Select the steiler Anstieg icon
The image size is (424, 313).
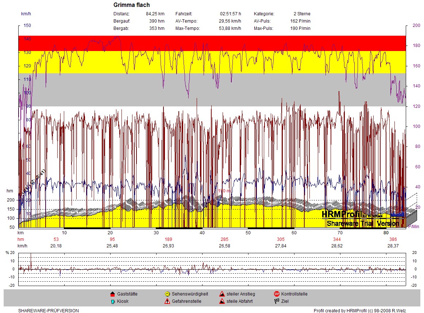[x=221, y=294]
